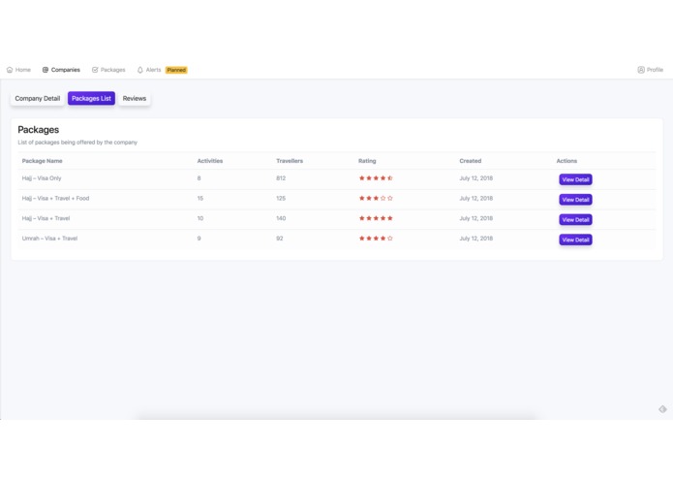
Task: Click the Package Name column header
Action: (42, 161)
